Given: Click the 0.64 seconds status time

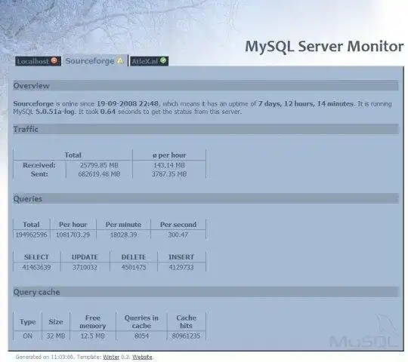Looking at the screenshot, I should 108,112.
